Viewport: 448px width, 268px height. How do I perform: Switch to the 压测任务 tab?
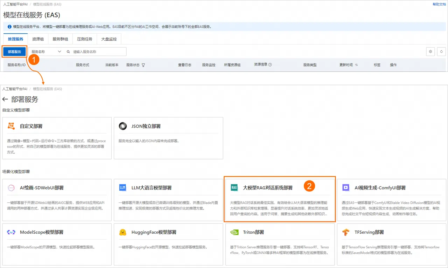point(84,39)
